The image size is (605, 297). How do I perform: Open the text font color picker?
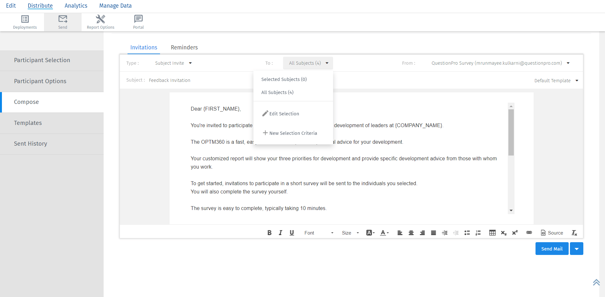384,233
